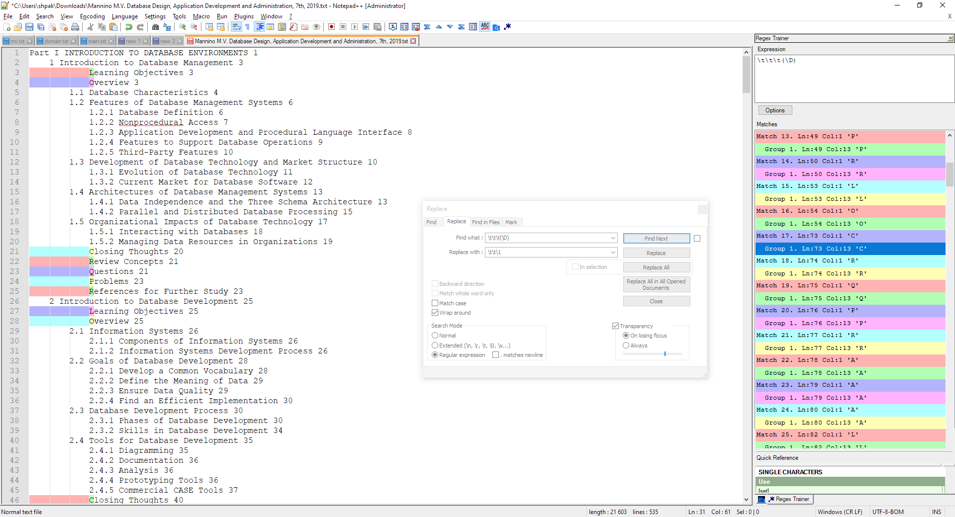The width and height of the screenshot is (955, 517).
Task: Click the Zoom Out magnifier icon
Action: click(194, 27)
